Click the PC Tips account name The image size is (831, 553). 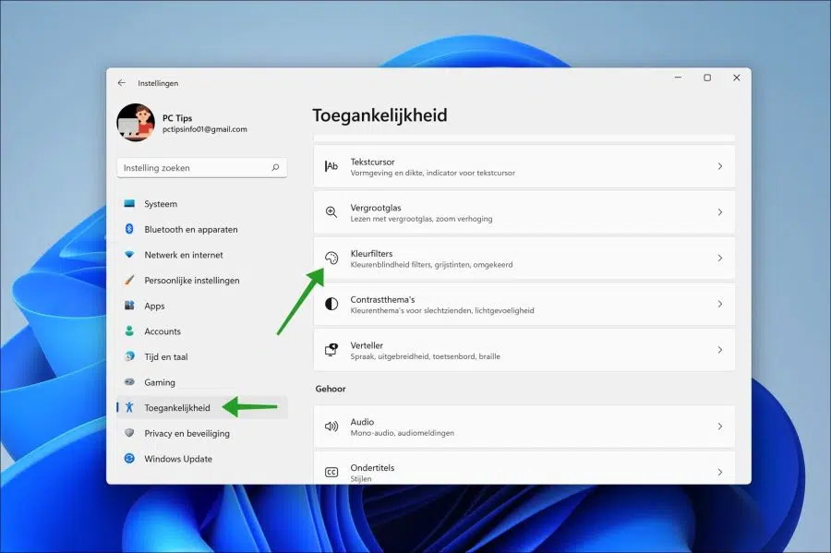click(177, 117)
